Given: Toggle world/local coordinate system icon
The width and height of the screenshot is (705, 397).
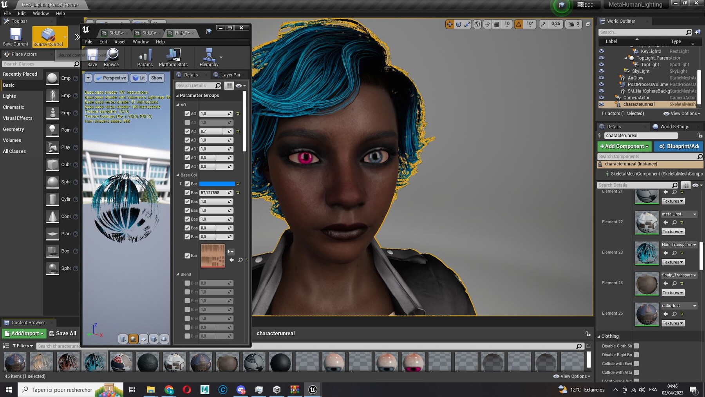Looking at the screenshot, I should 477,24.
